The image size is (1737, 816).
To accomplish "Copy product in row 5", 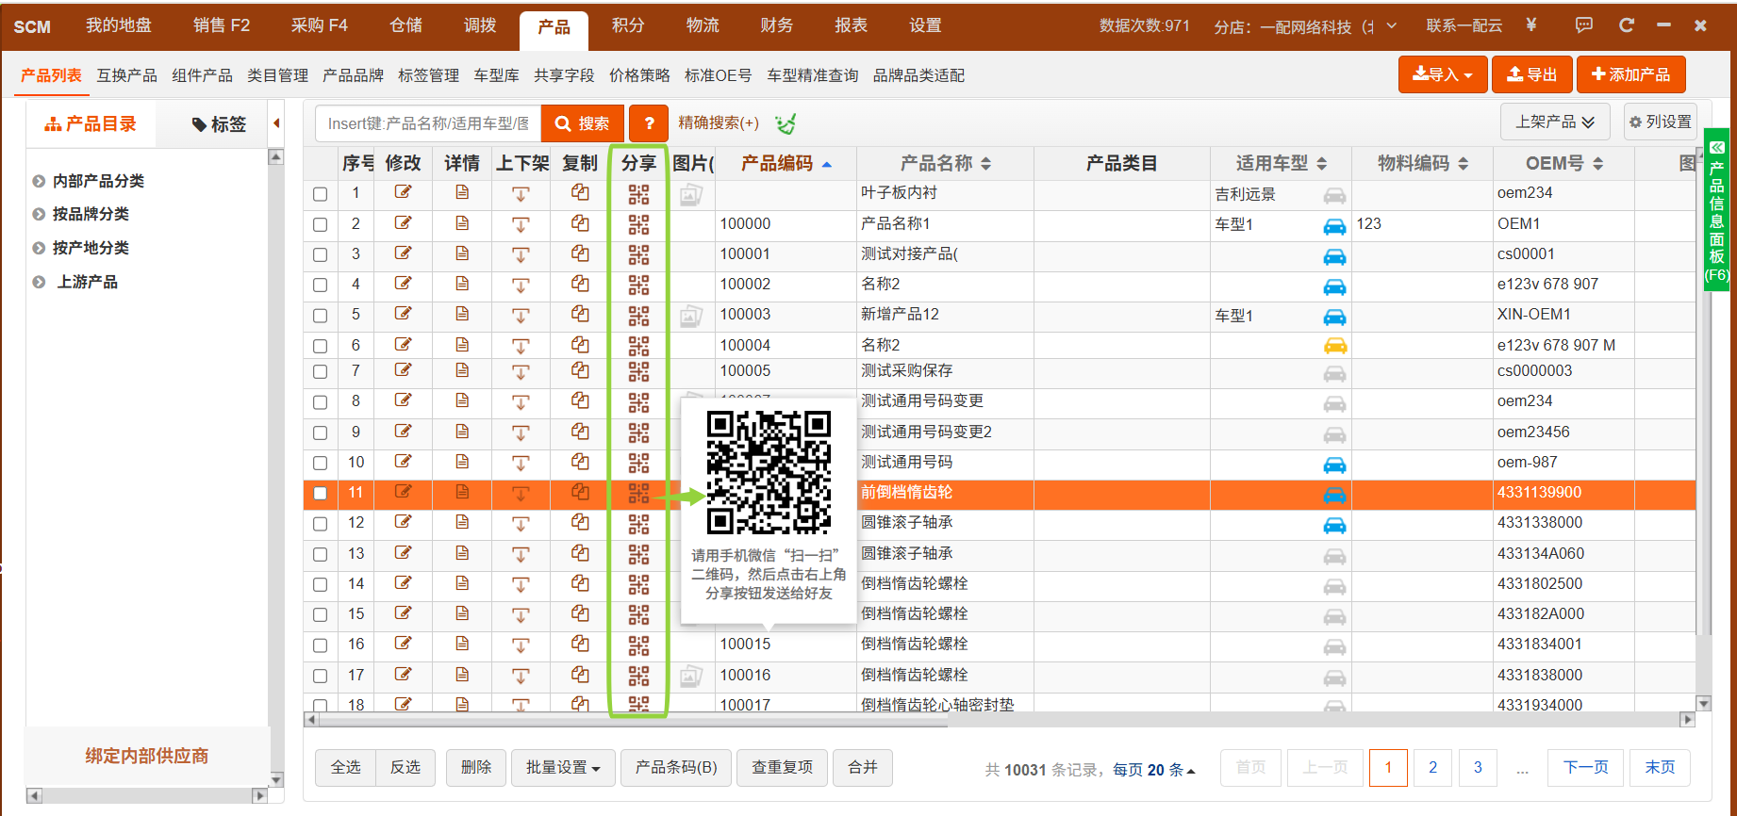I will pyautogui.click(x=580, y=314).
